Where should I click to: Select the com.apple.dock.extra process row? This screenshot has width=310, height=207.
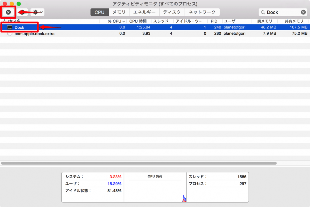click(155, 34)
